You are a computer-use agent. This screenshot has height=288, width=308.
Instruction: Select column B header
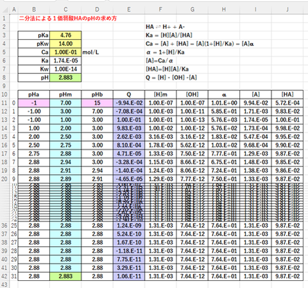tap(34, 10)
